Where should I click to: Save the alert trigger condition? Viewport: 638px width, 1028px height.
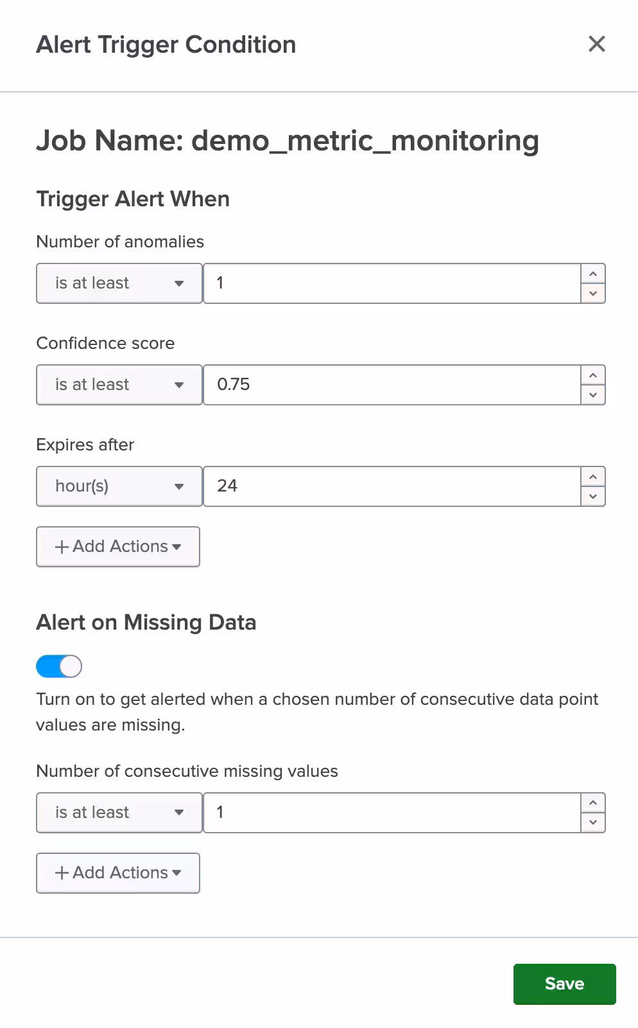[x=564, y=984]
